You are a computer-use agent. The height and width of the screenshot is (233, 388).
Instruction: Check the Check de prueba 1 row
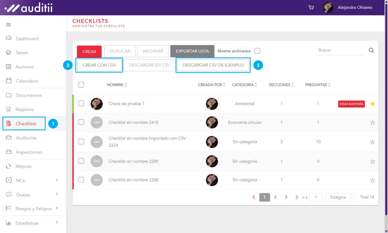pyautogui.click(x=81, y=103)
